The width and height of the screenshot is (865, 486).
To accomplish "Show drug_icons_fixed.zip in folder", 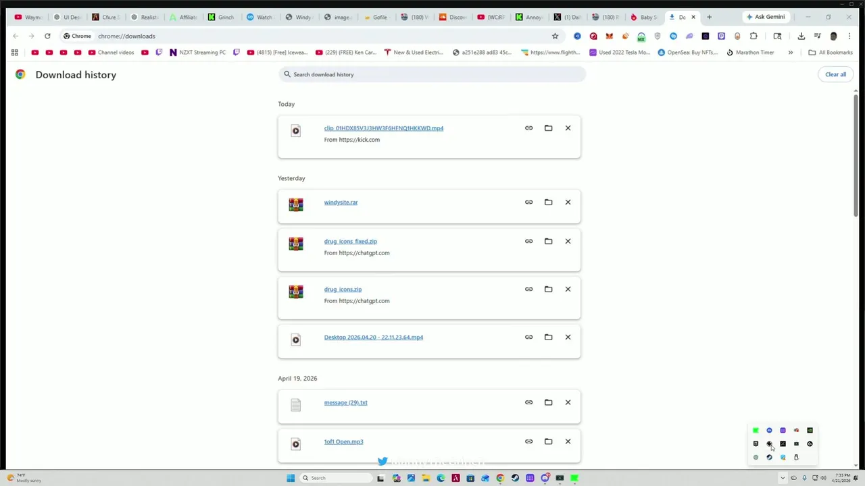I will pyautogui.click(x=548, y=241).
